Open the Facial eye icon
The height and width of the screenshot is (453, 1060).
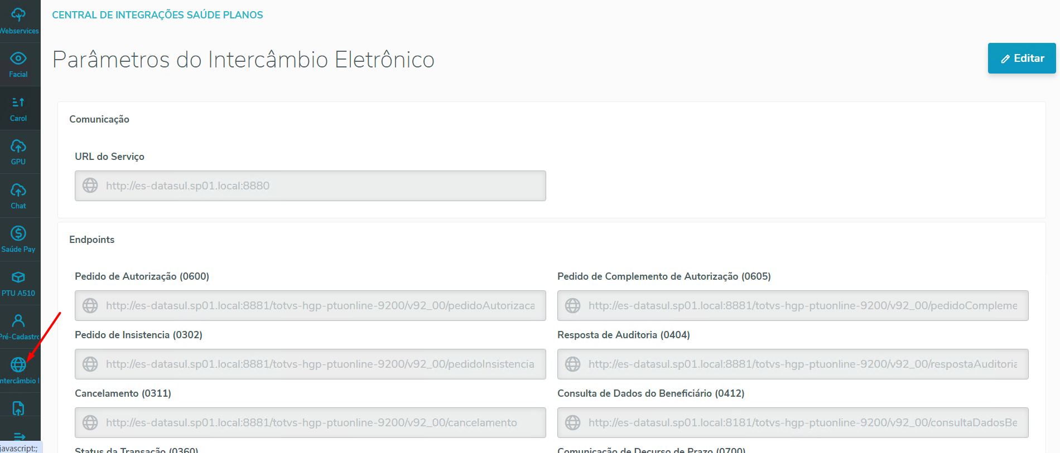coord(18,64)
